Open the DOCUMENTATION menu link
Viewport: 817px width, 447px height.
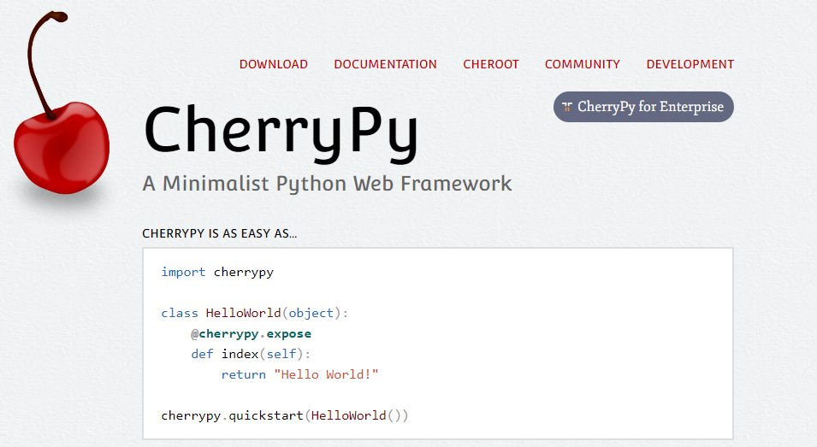[385, 64]
